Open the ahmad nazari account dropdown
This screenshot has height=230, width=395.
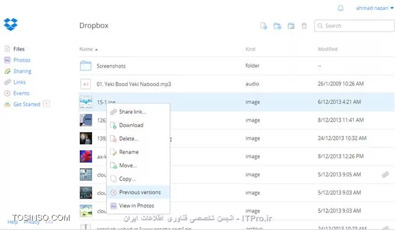pos(375,8)
